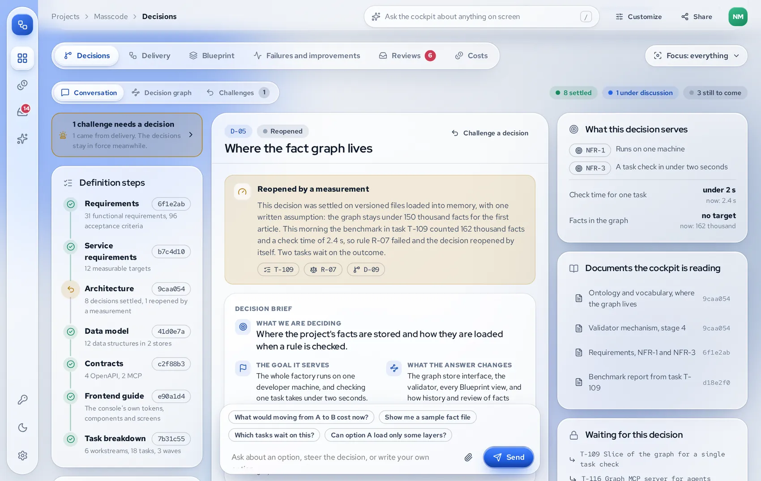Filter by 8 settled chip
Viewport: 761px width, 481px height.
573,93
